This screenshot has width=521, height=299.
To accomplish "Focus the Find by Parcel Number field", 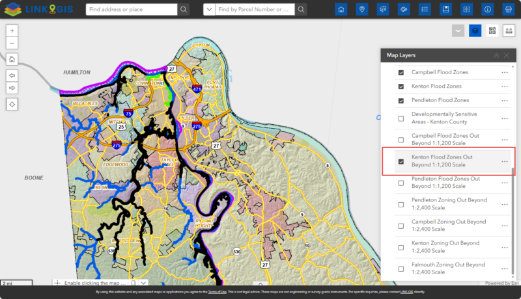I will (255, 9).
